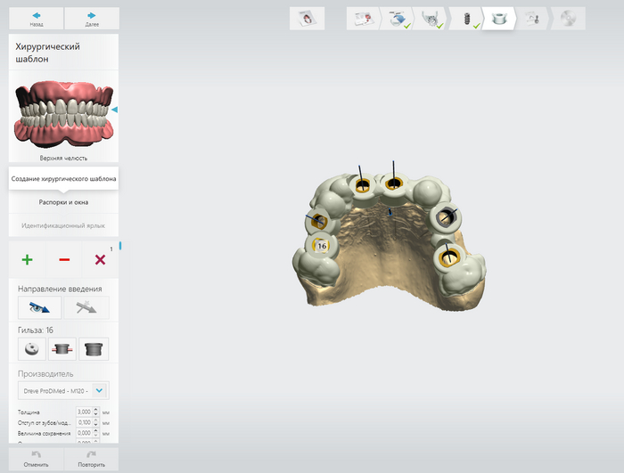Open the report and approval workflow step
The width and height of the screenshot is (624, 473).
pos(532,19)
